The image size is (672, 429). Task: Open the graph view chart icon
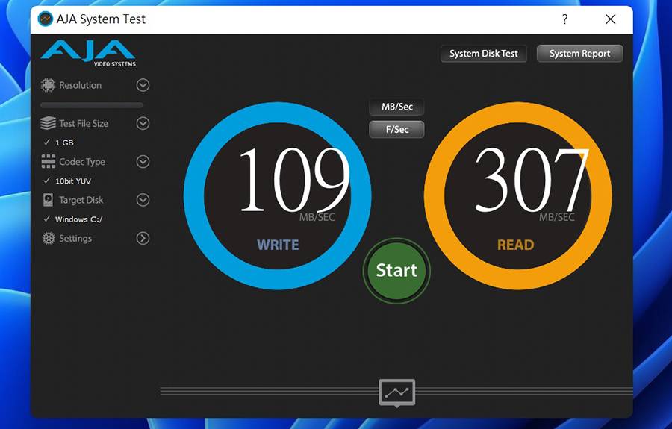[x=397, y=392]
